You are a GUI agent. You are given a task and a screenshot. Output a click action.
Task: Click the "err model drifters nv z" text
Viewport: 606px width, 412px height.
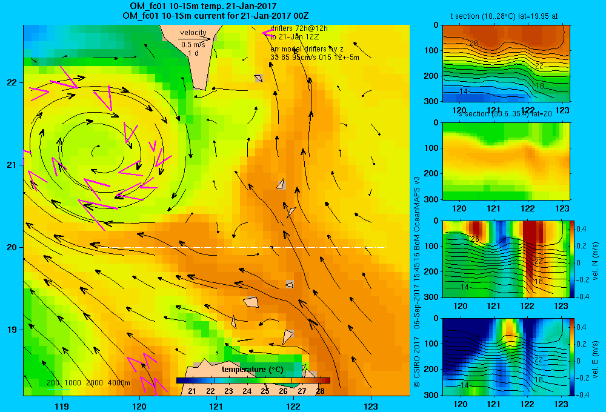(307, 49)
